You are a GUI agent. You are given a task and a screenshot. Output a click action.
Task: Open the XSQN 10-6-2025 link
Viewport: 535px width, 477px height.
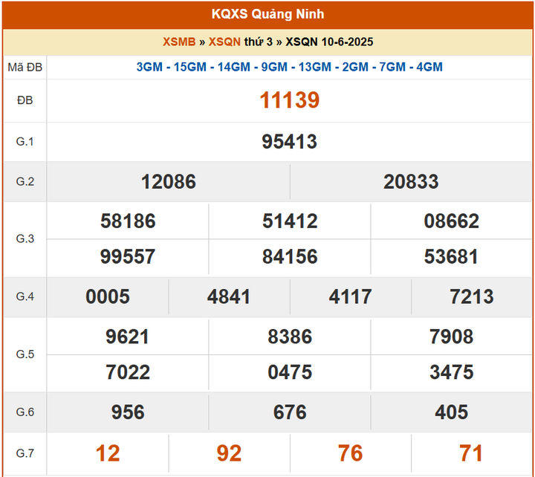tap(329, 42)
